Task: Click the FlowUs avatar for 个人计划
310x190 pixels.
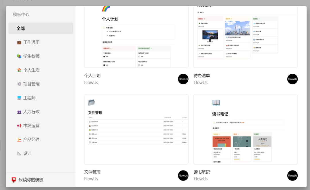Action: (x=183, y=79)
